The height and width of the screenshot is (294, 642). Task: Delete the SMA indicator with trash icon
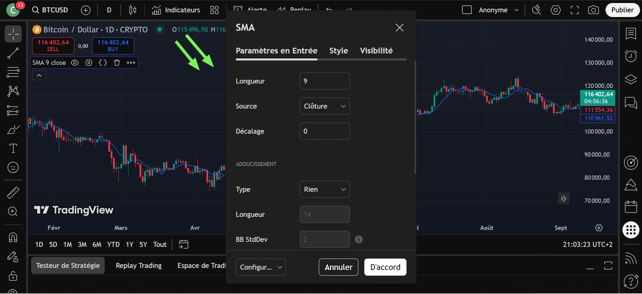pyautogui.click(x=117, y=63)
